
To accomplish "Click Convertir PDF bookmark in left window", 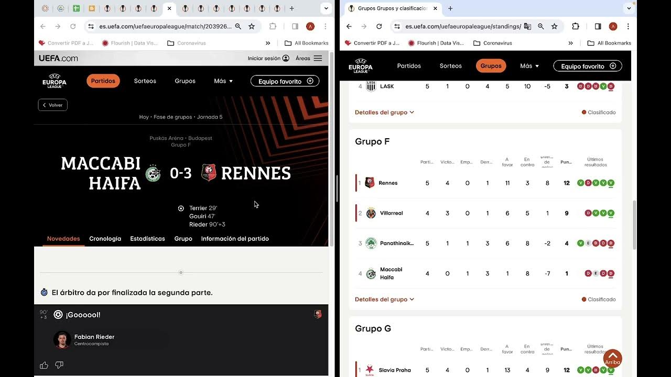I will pos(66,43).
